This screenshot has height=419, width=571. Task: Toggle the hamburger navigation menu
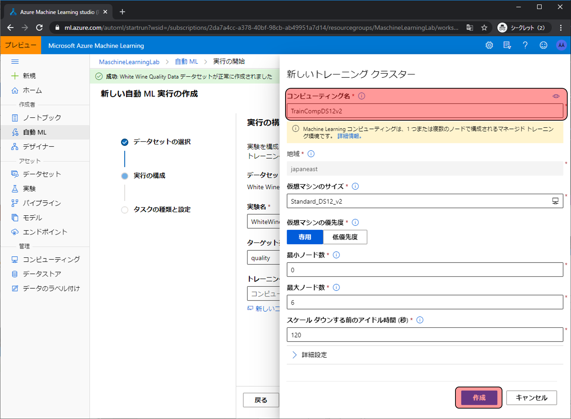(x=15, y=61)
